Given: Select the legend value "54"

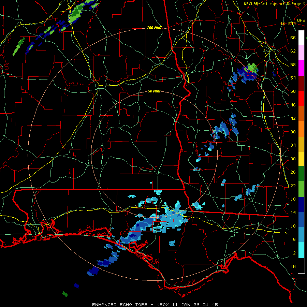Looking at the screenshot, I should [293, 78].
